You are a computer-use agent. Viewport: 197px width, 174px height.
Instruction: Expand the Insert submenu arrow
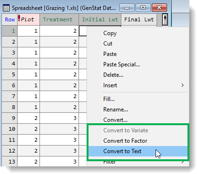click(x=183, y=85)
